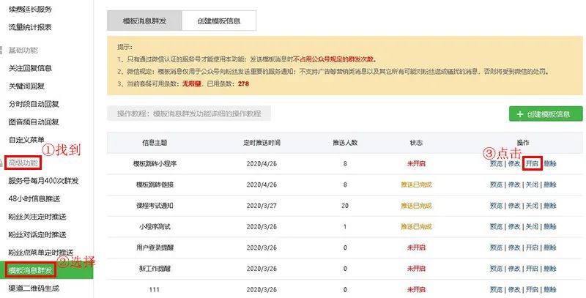Click the 推送人数 column header
The width and height of the screenshot is (586, 298).
(x=345, y=143)
